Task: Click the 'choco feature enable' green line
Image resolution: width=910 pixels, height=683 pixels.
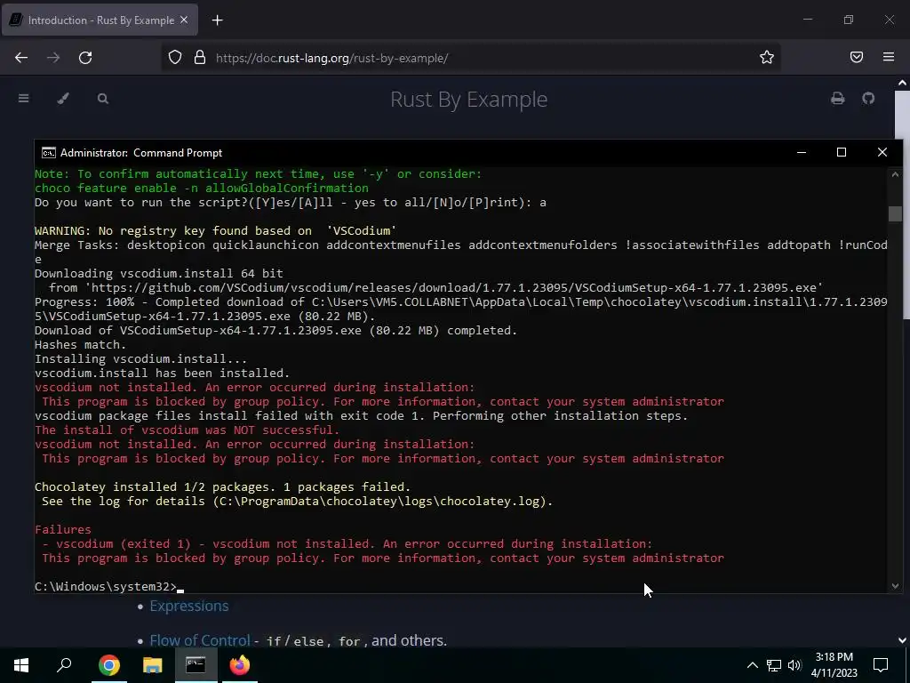Action: point(202,189)
